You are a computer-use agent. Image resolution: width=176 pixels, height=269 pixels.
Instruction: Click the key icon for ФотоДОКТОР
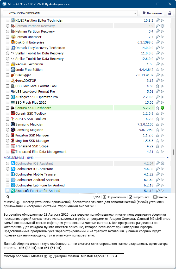point(158,81)
